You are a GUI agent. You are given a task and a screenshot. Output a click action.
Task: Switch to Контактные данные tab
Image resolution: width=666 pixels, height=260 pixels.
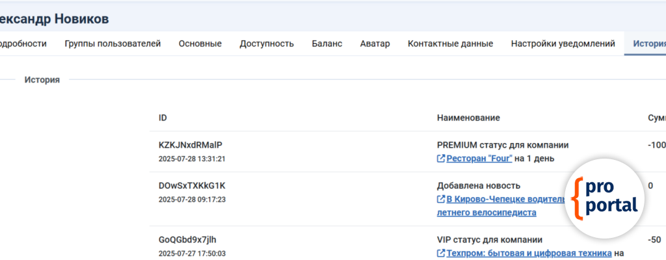click(x=450, y=44)
